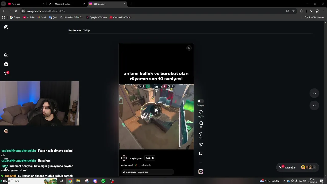This screenshot has height=184, width=327.
Task: Open the moqitasyon profile avatar
Action: tap(124, 158)
